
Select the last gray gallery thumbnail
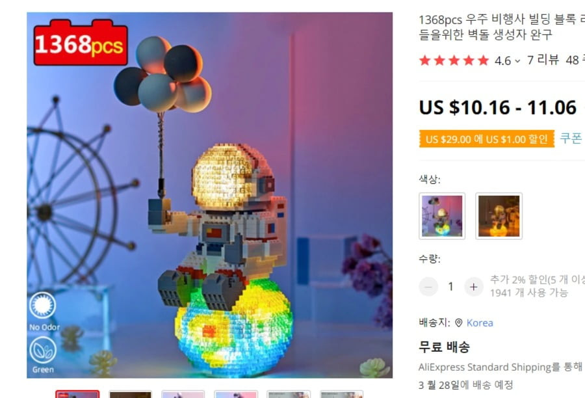(341, 394)
